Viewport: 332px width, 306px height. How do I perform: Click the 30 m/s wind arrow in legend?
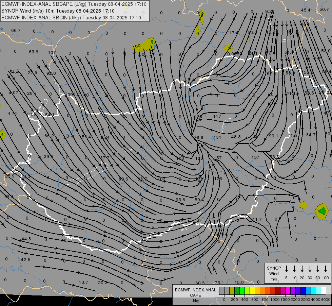[x=310, y=269]
